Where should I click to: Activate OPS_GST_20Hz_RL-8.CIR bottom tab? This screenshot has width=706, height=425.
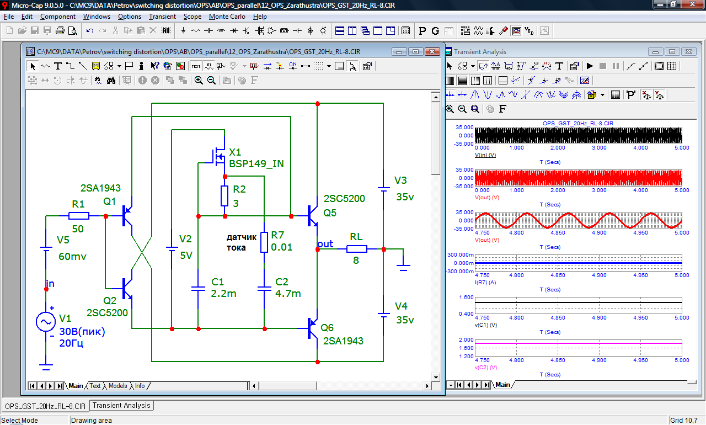45,406
